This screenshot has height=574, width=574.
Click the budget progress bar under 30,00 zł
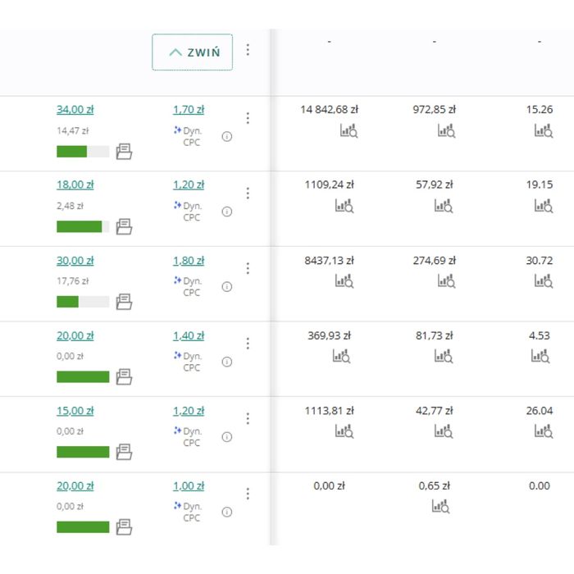click(83, 302)
